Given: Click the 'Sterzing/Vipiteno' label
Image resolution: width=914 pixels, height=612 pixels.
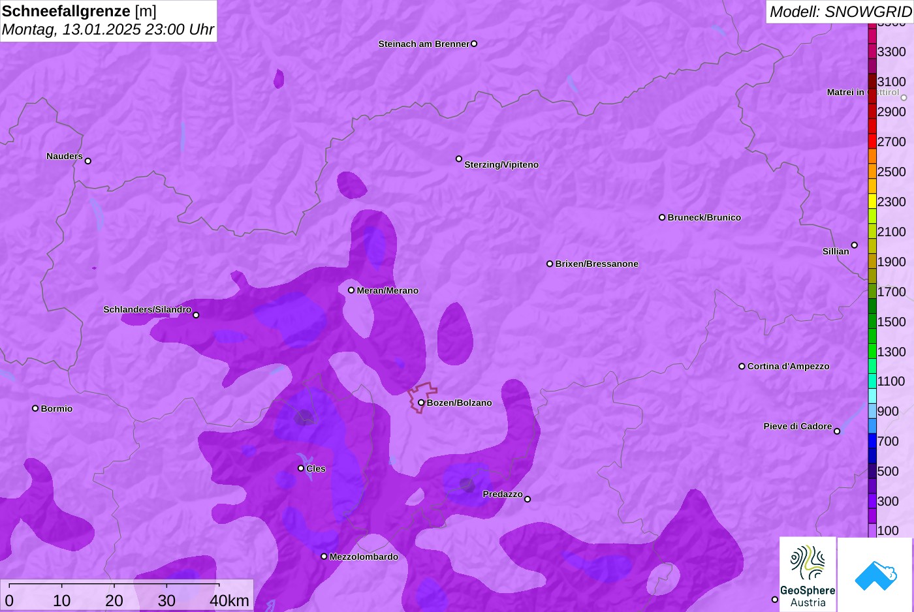Looking at the screenshot, I should click(x=501, y=164).
